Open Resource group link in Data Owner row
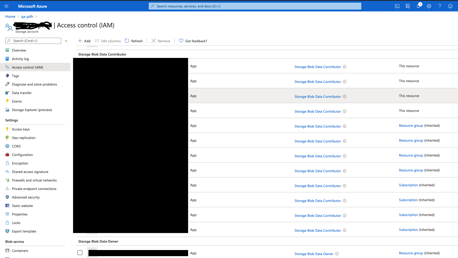This screenshot has width=458, height=258. [x=411, y=253]
